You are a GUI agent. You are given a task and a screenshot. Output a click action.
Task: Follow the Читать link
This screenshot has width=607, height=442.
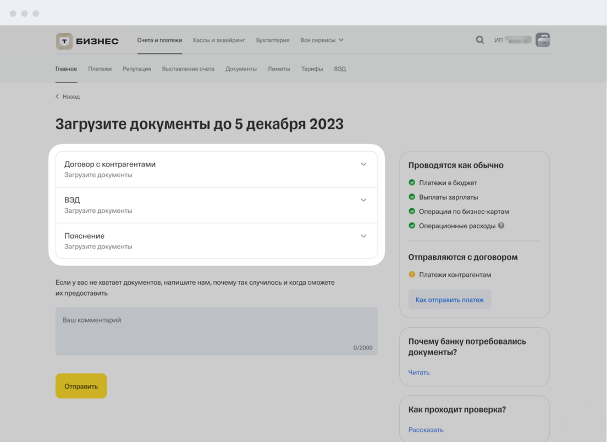point(418,373)
